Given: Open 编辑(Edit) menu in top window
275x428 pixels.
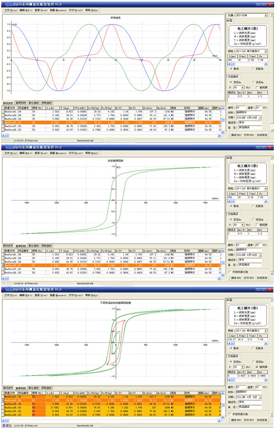Looking at the screenshot, I should [x=26, y=10].
